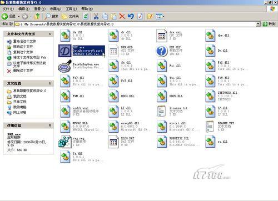
Task: Click the Rename this file link
Action: (24, 41)
